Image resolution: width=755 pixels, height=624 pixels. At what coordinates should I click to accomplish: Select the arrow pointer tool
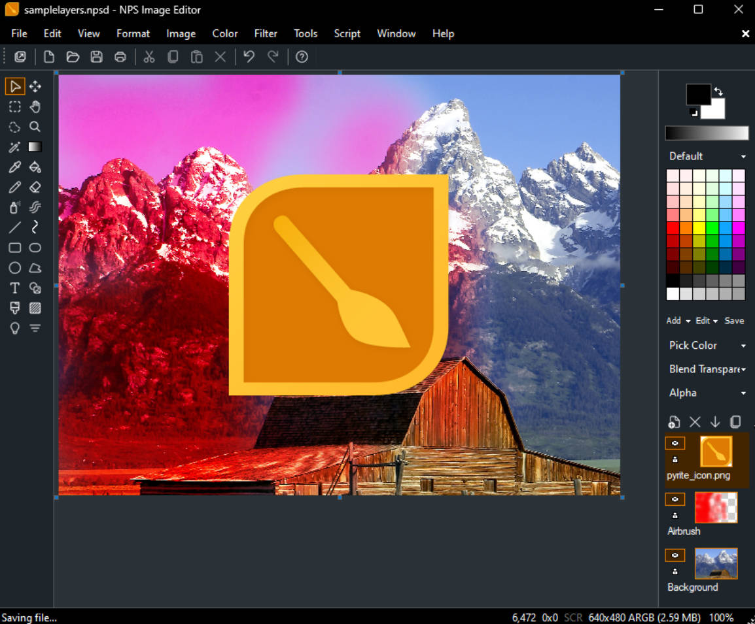15,86
